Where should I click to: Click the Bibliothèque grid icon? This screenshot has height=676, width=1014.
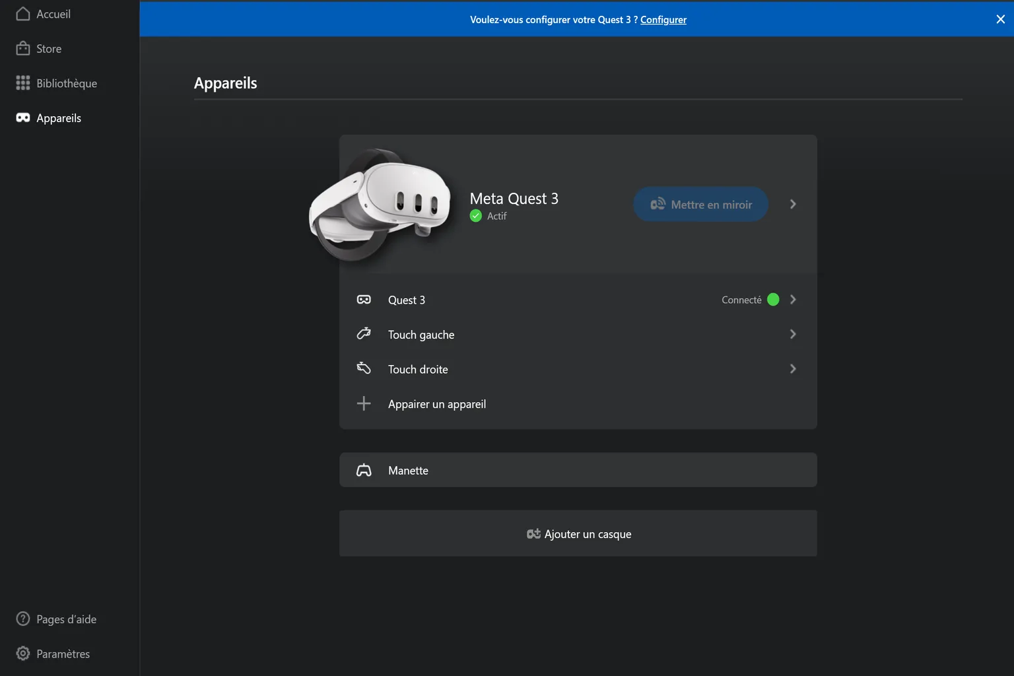[x=23, y=83]
